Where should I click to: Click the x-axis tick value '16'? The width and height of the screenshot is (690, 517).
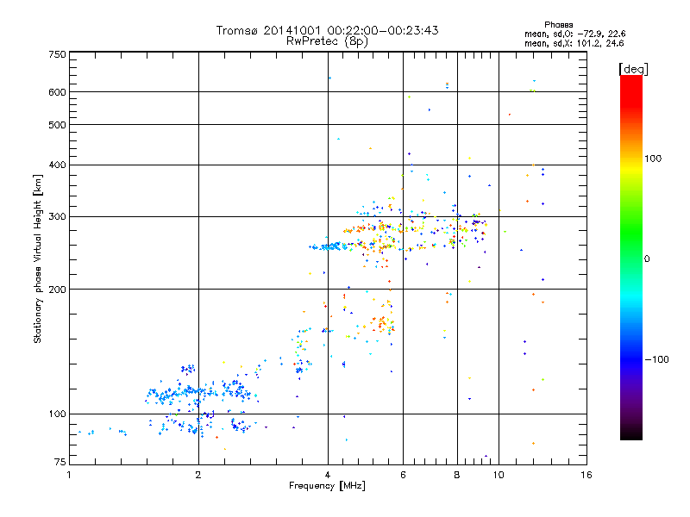point(586,475)
